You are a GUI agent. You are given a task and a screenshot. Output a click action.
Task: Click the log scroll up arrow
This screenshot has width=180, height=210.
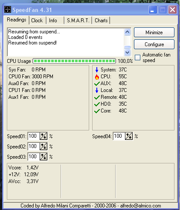point(128,32)
